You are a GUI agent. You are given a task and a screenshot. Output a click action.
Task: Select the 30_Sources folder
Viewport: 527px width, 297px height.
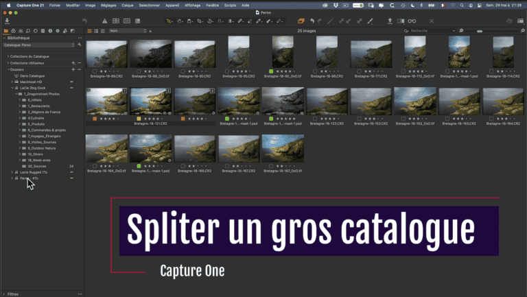tap(37, 166)
